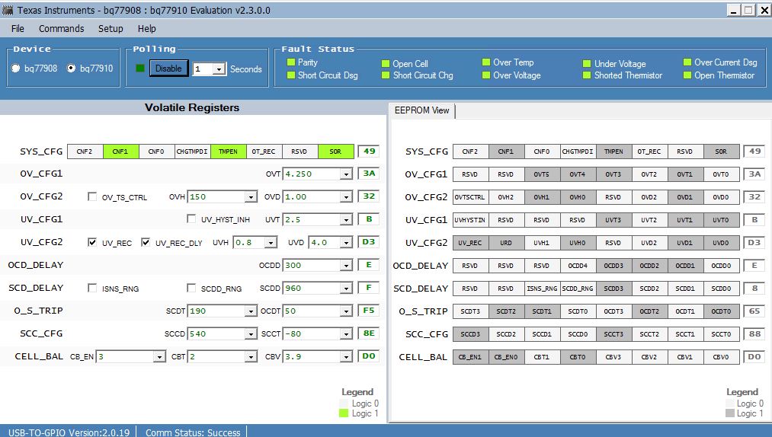Click the USB-TO-GPIO Version:2.0.19 status text
Image resolution: width=772 pixels, height=437 pixels.
click(x=69, y=432)
